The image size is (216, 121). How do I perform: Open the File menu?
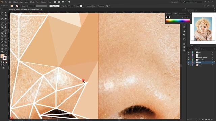[x=6, y=2]
